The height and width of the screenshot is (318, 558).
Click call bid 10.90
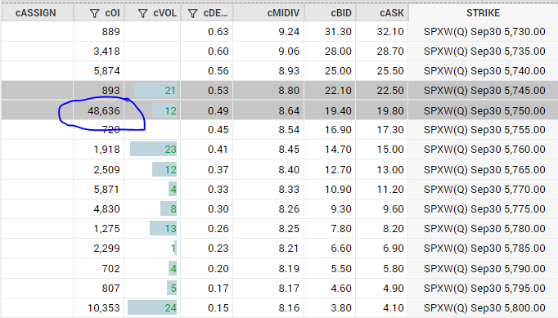[x=338, y=189]
